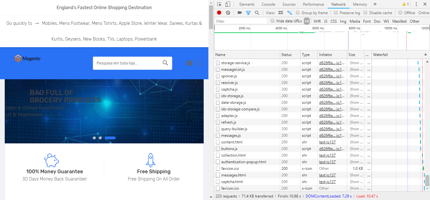Stop recording the network log

pyautogui.click(x=219, y=13)
